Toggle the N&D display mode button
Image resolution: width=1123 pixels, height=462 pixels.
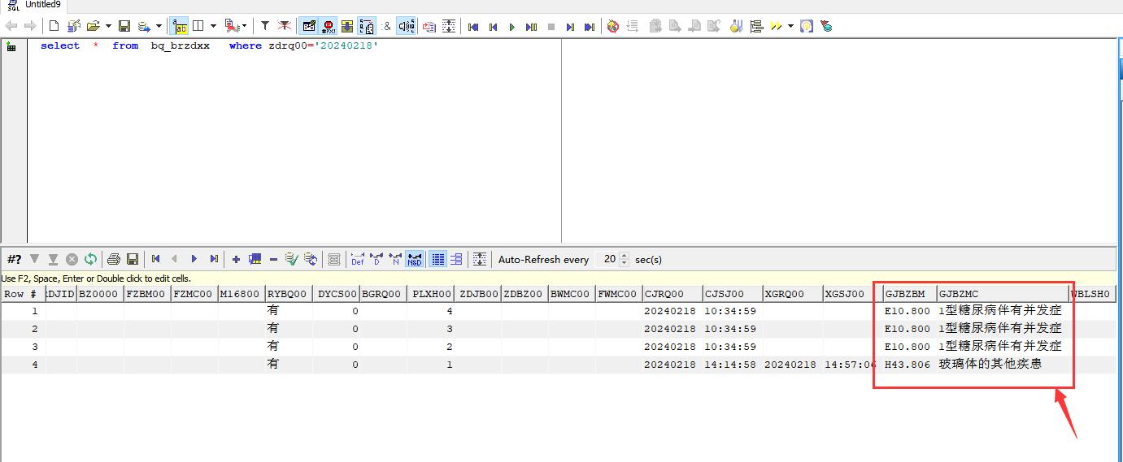pos(415,259)
